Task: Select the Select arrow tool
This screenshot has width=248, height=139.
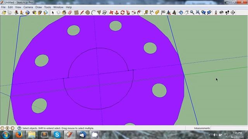Action: [x=53, y=12]
